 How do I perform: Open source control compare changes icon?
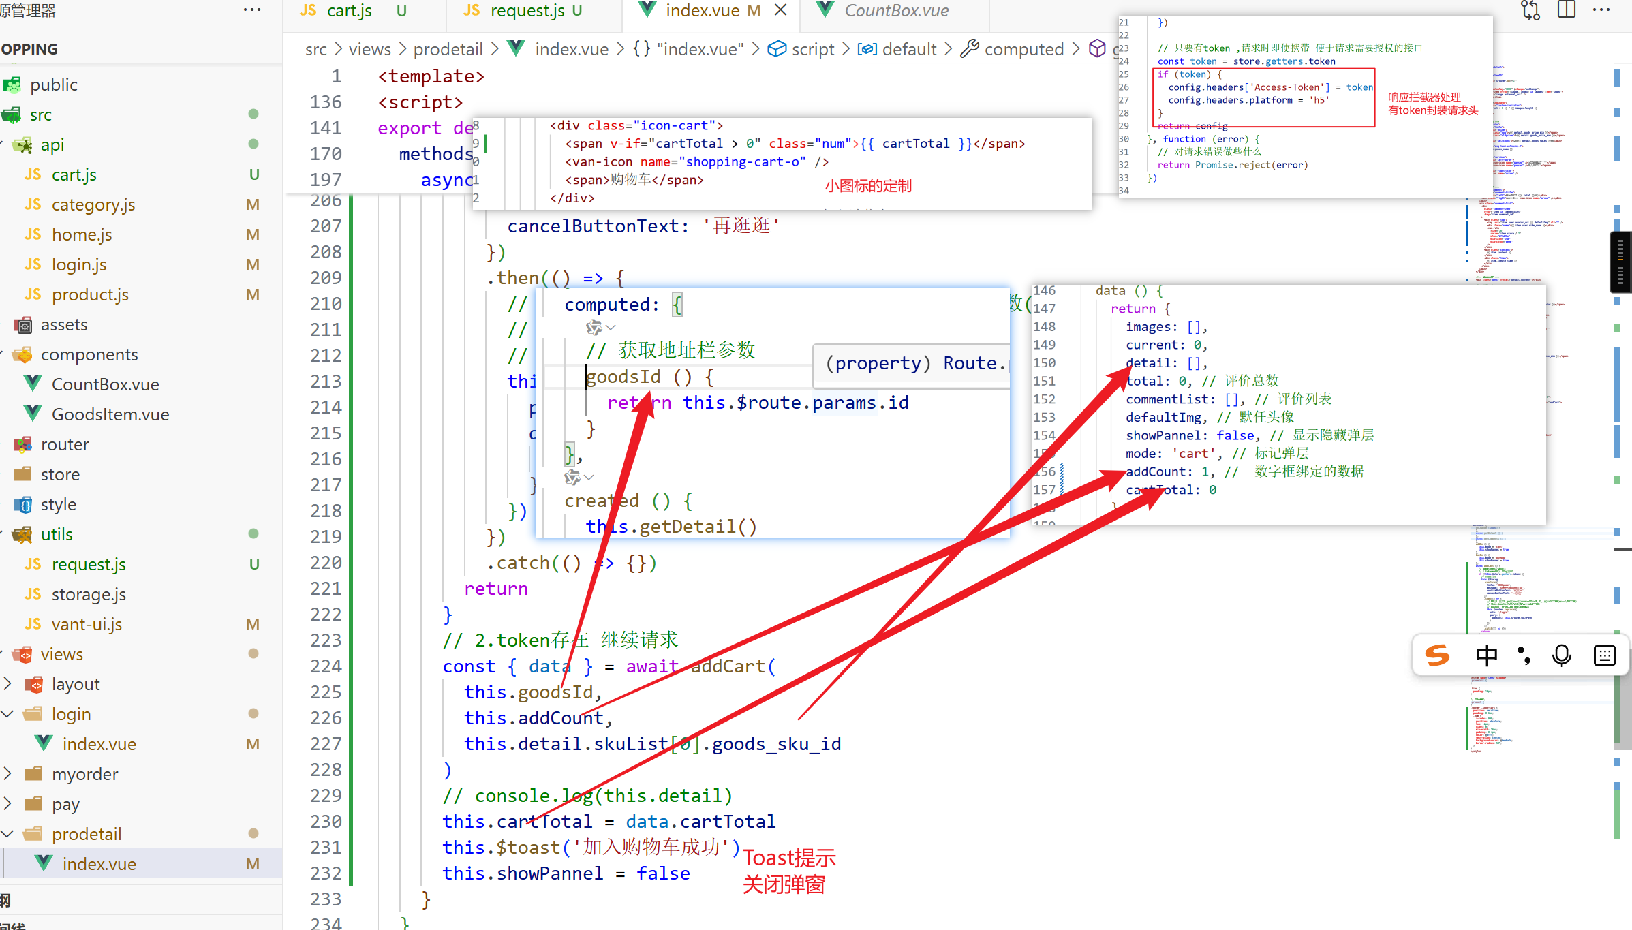pos(1530,10)
